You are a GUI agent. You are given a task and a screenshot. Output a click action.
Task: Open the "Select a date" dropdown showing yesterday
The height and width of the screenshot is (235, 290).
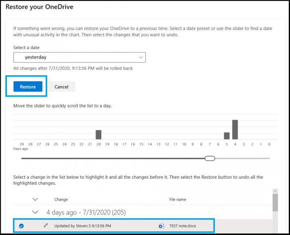pyautogui.click(x=79, y=57)
